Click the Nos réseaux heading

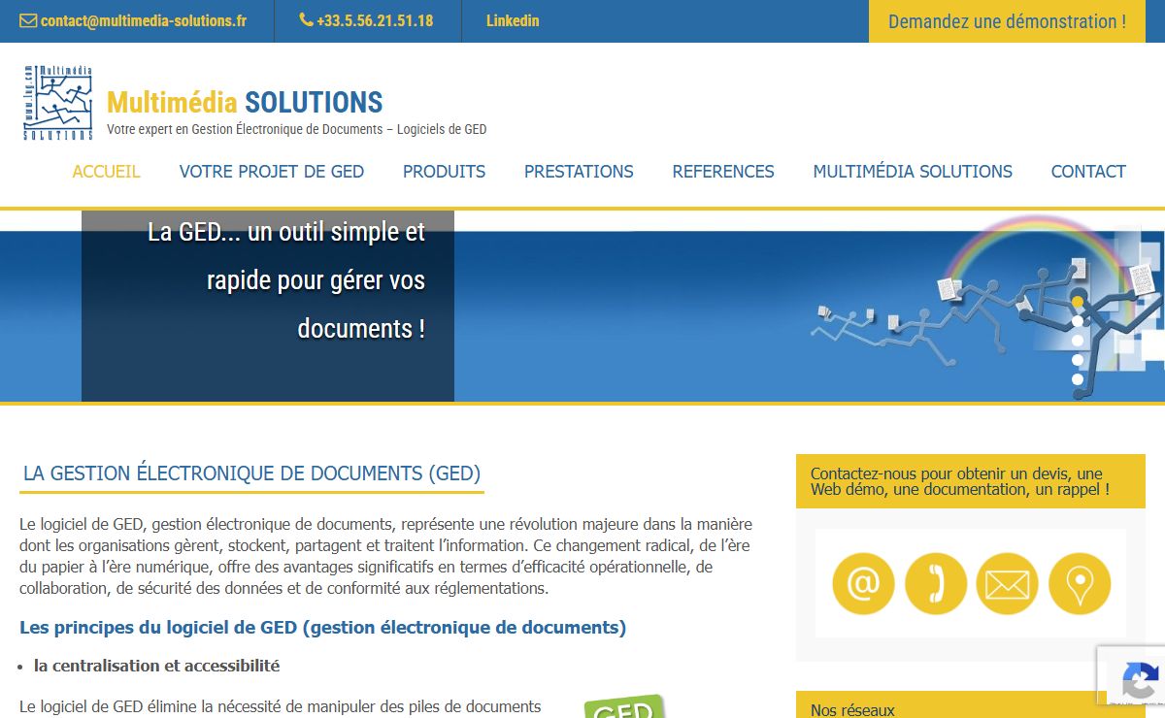[x=852, y=710]
